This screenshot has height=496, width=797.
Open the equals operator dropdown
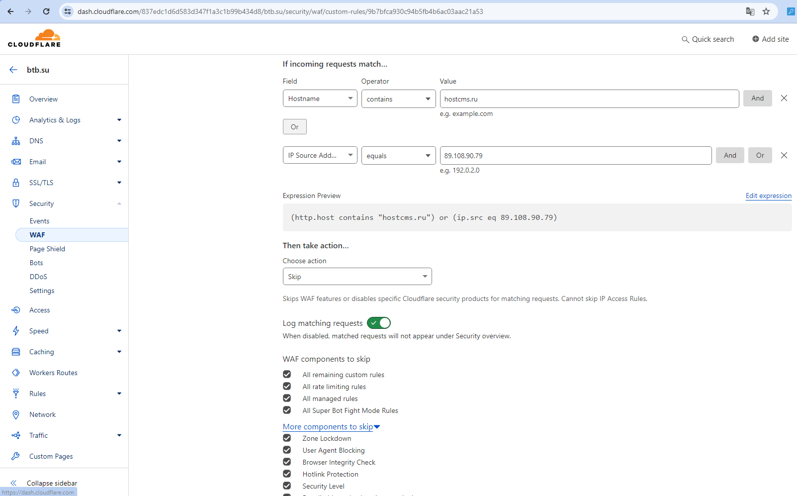pyautogui.click(x=398, y=155)
